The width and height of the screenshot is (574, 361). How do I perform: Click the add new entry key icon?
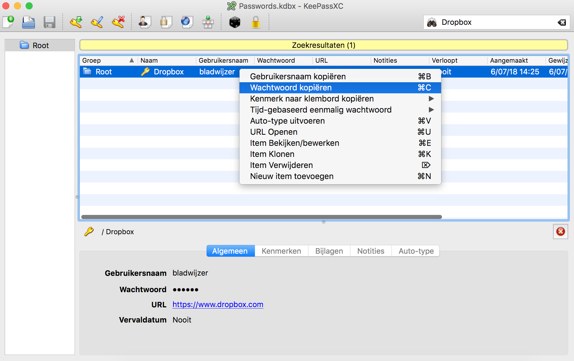tap(76, 22)
